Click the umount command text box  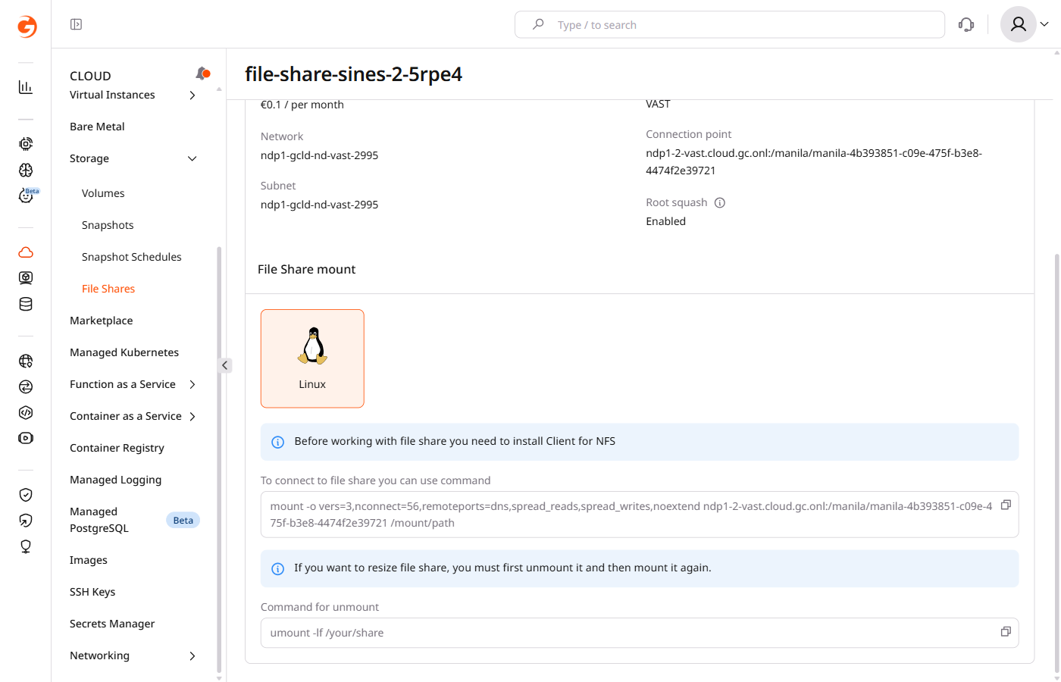click(640, 633)
